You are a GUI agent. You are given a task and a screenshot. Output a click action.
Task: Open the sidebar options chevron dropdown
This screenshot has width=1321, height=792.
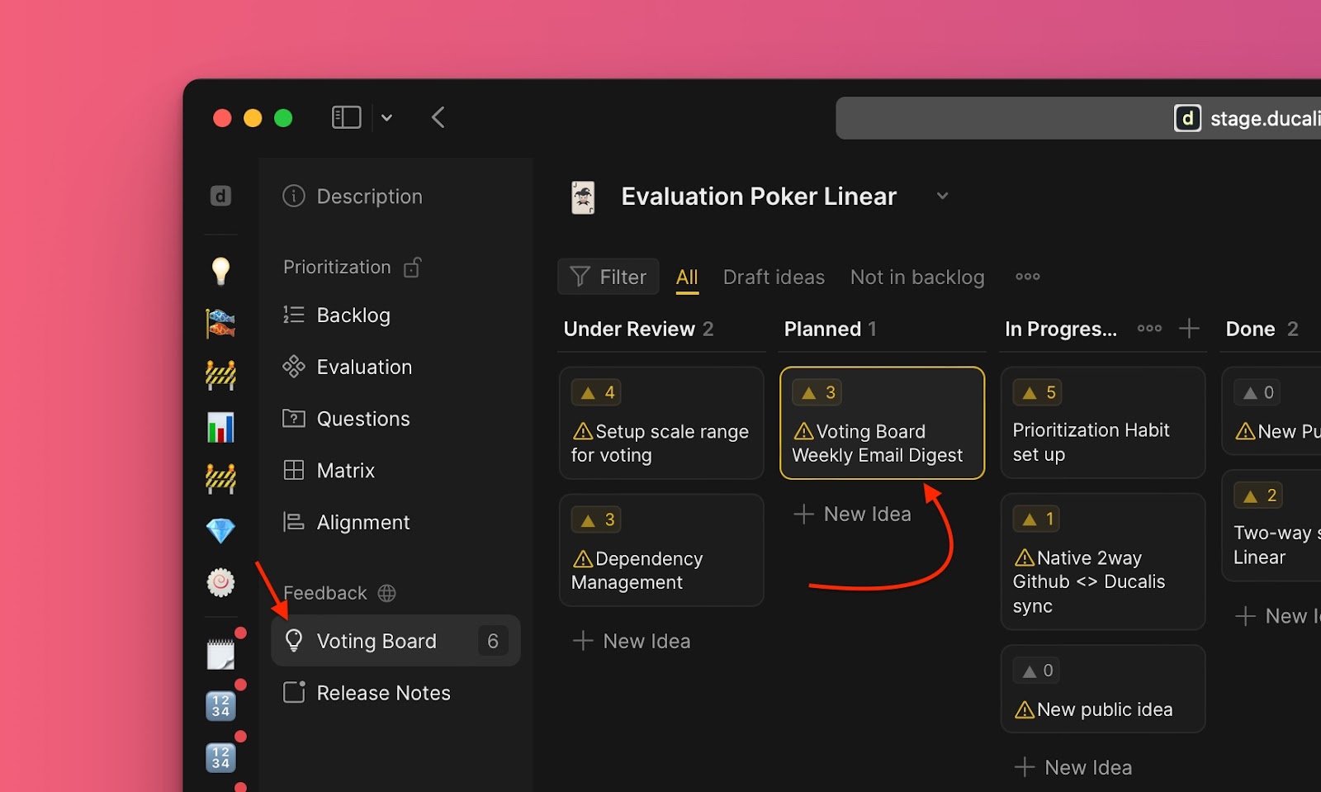pos(386,118)
